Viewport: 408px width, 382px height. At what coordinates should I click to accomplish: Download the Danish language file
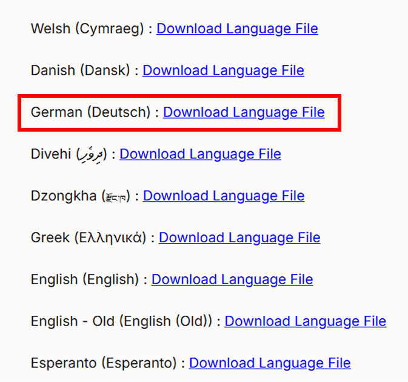[x=223, y=70]
